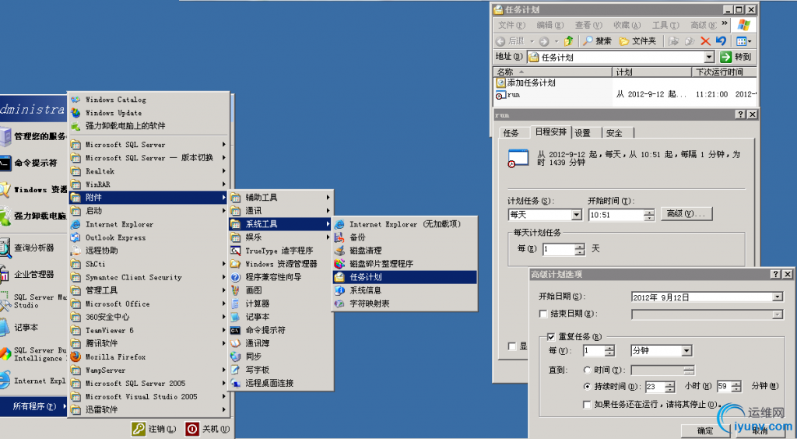Open 系统信息 in the system tools submenu

point(405,290)
